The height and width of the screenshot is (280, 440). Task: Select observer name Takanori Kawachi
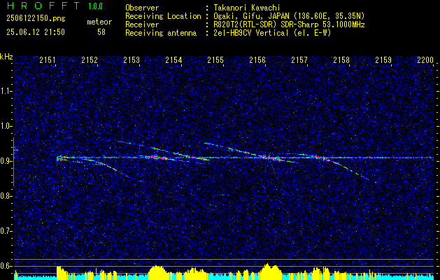[x=247, y=8]
